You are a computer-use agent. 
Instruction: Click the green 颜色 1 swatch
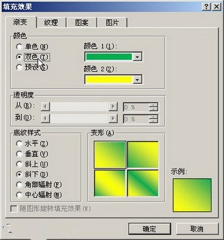(x=109, y=57)
